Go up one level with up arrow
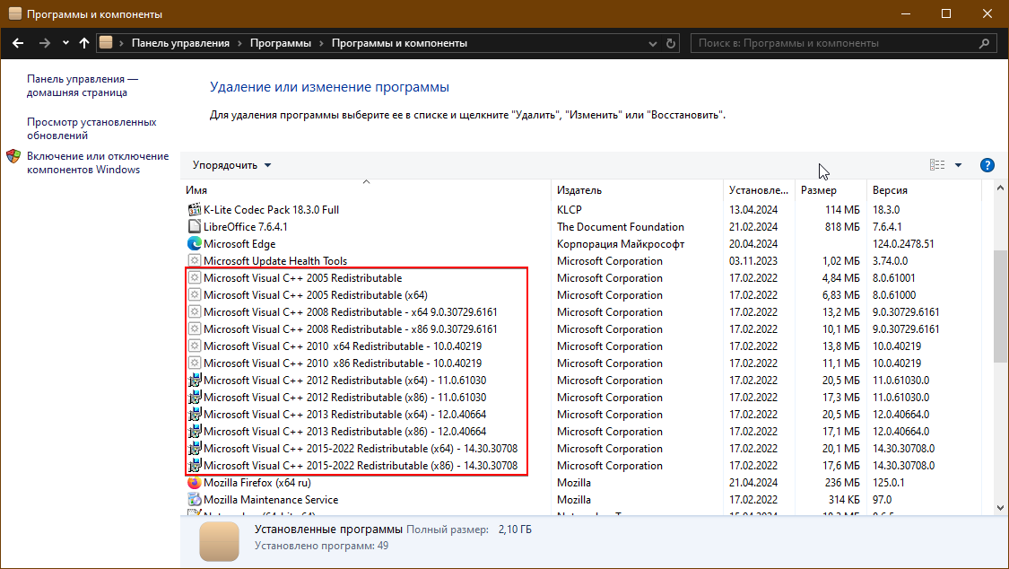 coord(84,43)
